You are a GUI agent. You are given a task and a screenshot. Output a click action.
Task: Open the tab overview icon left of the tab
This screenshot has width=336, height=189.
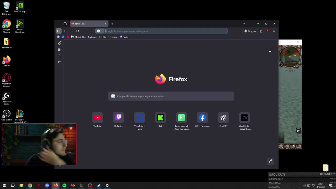[x=65, y=24]
